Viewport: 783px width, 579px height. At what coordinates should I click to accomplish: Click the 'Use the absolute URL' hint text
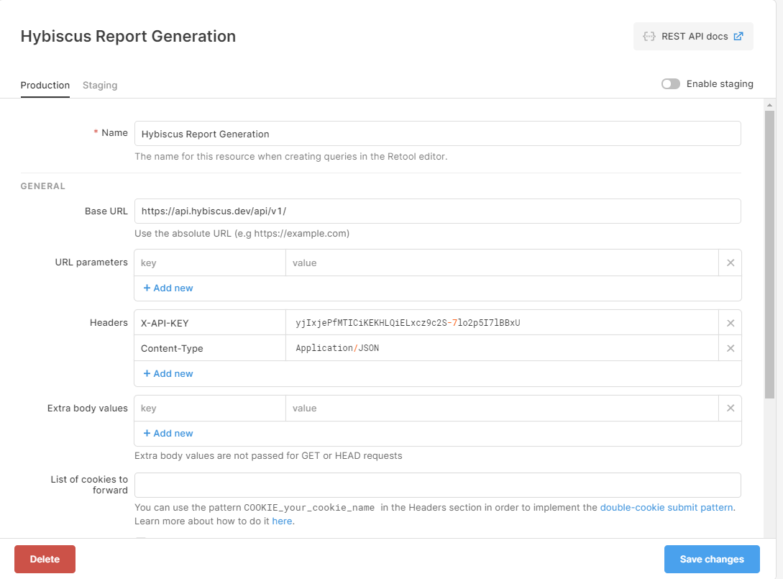(x=242, y=233)
